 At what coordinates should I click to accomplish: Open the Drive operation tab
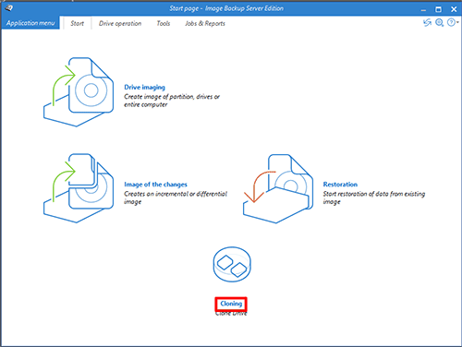120,23
